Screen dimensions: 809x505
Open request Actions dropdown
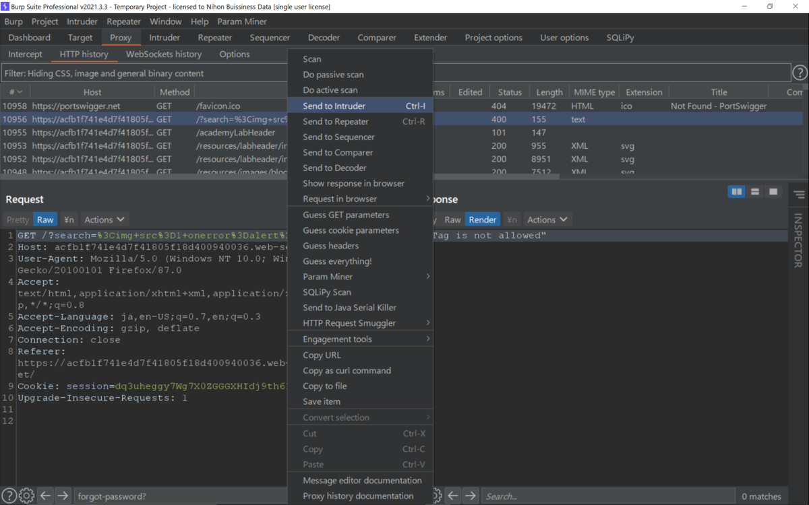pyautogui.click(x=104, y=220)
